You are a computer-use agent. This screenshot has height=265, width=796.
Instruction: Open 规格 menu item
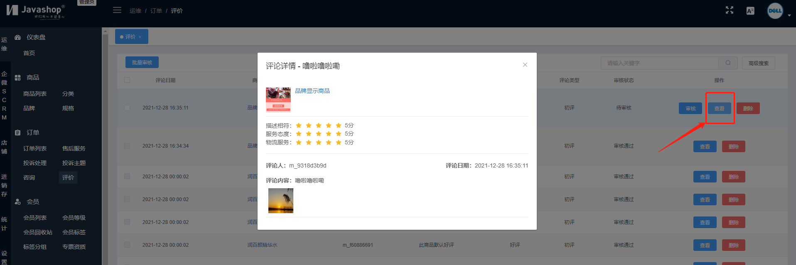[68, 108]
